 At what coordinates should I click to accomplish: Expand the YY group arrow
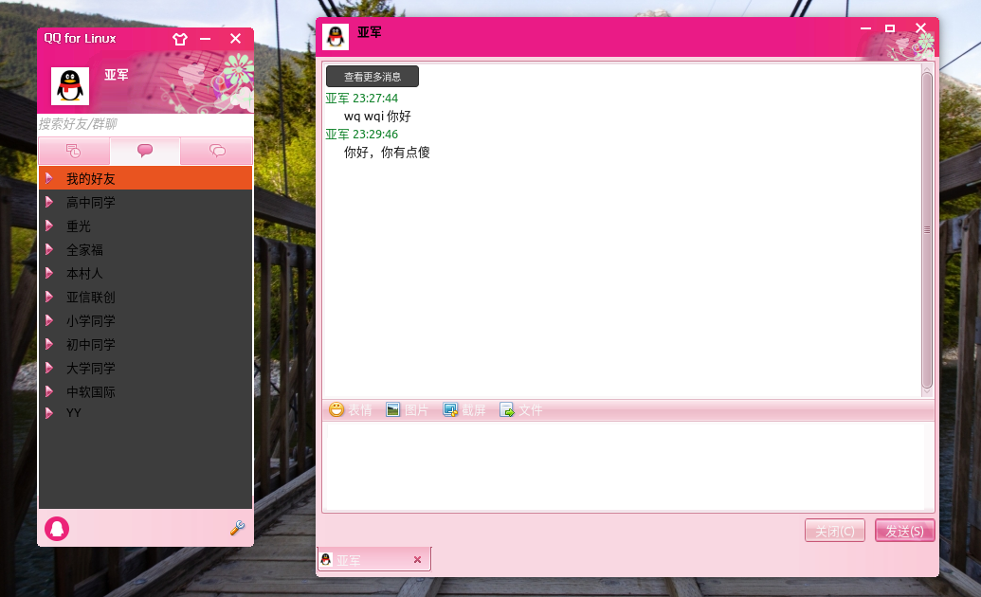point(49,413)
